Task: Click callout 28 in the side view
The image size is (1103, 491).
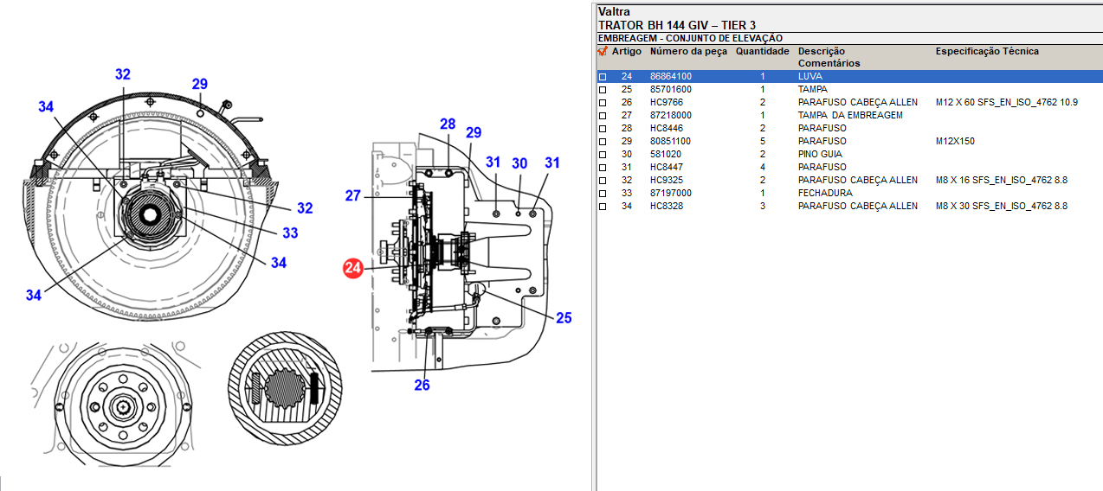Action: click(447, 124)
